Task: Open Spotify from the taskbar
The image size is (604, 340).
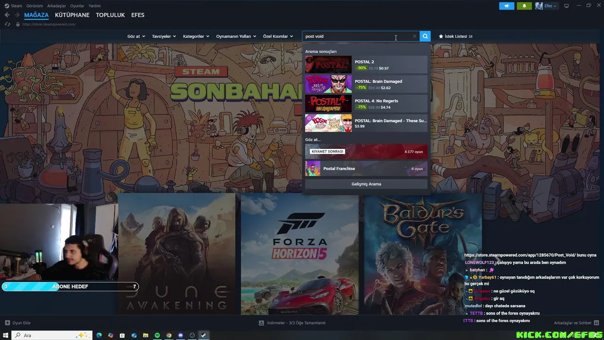Action: point(157,335)
